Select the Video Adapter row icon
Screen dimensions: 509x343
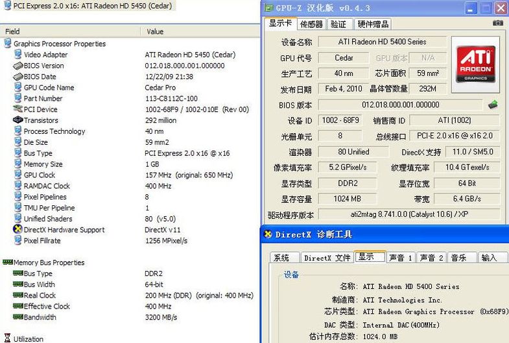tap(18, 55)
